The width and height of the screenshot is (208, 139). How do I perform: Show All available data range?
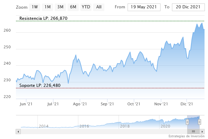pyautogui.click(x=99, y=7)
